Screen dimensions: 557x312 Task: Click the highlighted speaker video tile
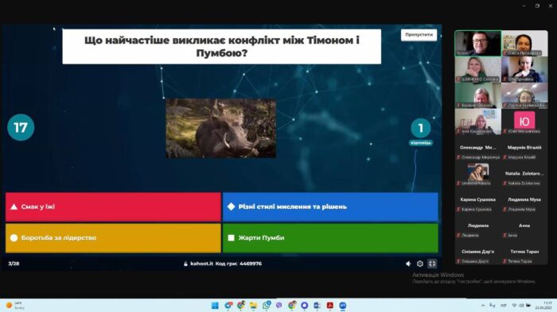pyautogui.click(x=478, y=43)
